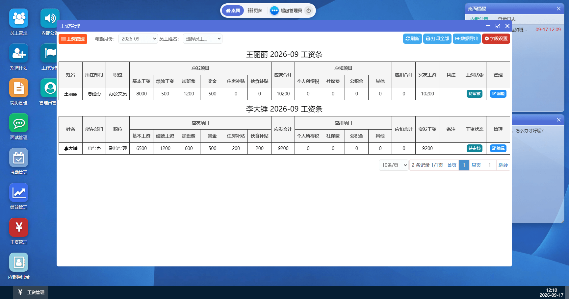Click 10200 实发工资 value for 王丽丽
The height and width of the screenshot is (299, 569).
click(x=427, y=94)
